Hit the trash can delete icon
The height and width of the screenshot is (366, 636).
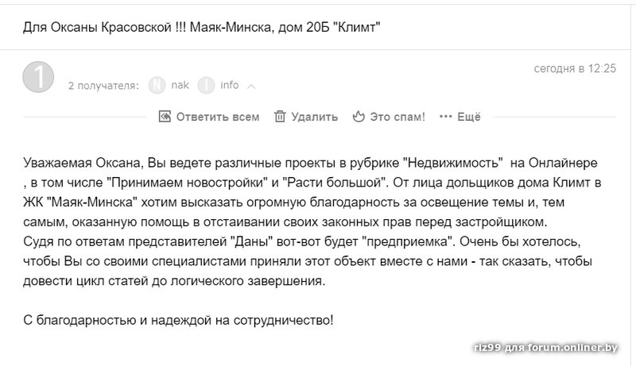[280, 117]
